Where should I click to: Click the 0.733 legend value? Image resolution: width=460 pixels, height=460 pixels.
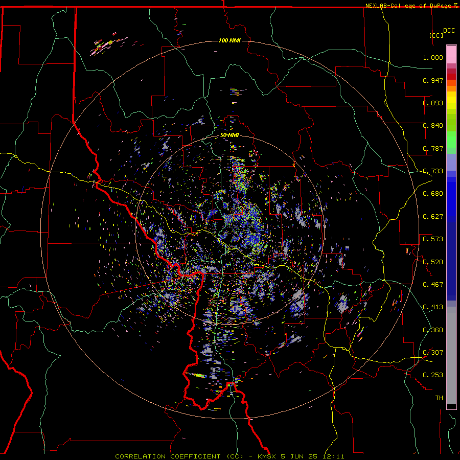433,171
